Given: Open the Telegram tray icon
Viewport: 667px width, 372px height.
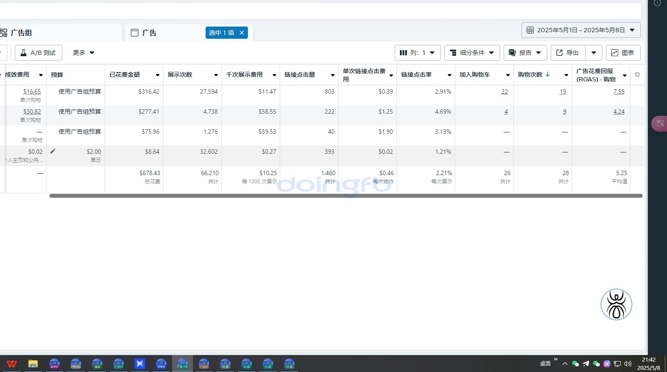Looking at the screenshot, I should (586, 364).
